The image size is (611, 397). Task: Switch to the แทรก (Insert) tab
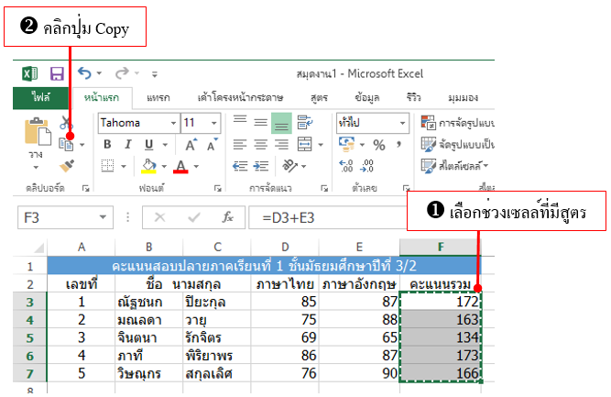pyautogui.click(x=158, y=97)
